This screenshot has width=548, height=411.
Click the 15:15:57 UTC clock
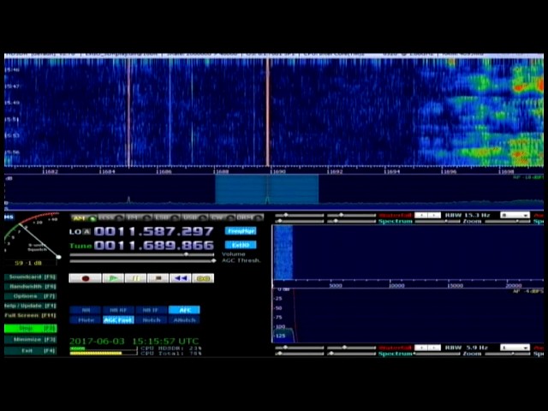[165, 341]
